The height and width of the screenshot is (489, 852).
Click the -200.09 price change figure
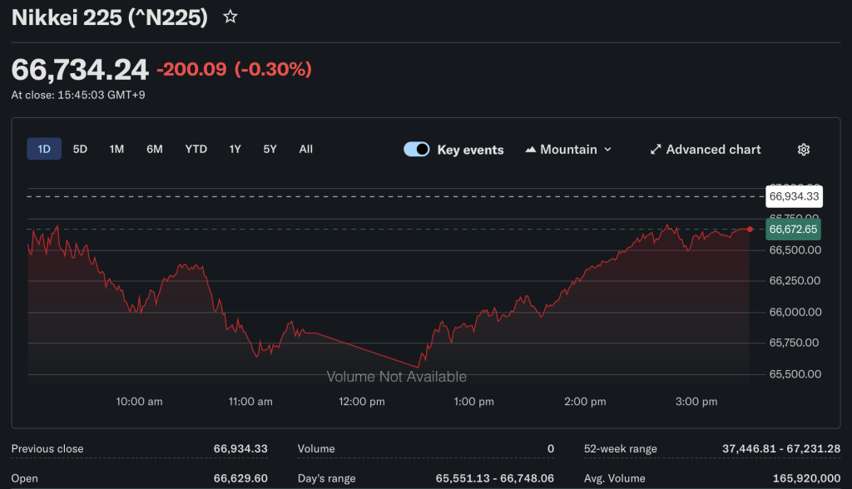pyautogui.click(x=191, y=69)
